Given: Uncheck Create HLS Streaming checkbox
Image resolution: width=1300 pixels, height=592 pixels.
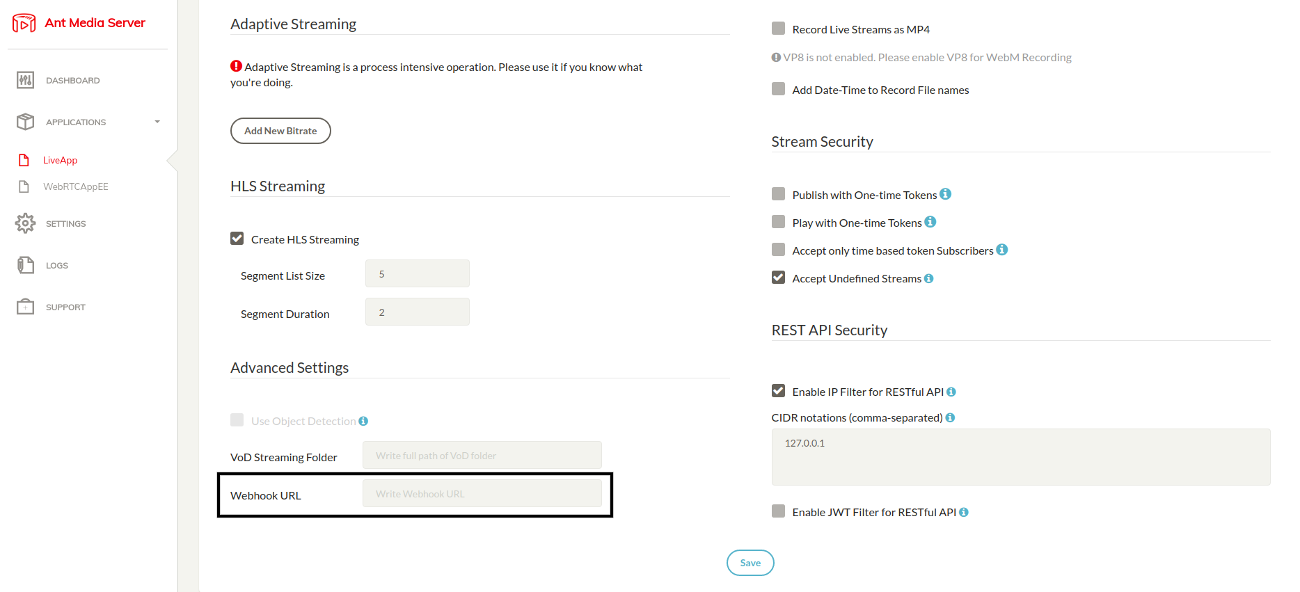Looking at the screenshot, I should (237, 239).
